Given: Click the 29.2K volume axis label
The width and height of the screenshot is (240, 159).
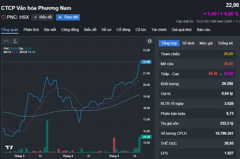Looking at the screenshot, I should click(x=146, y=137).
